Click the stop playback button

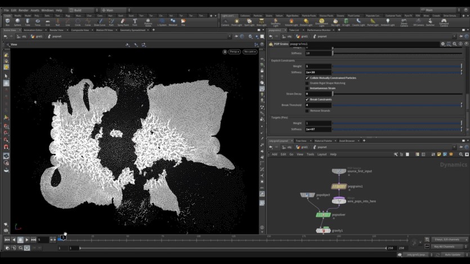(20, 240)
